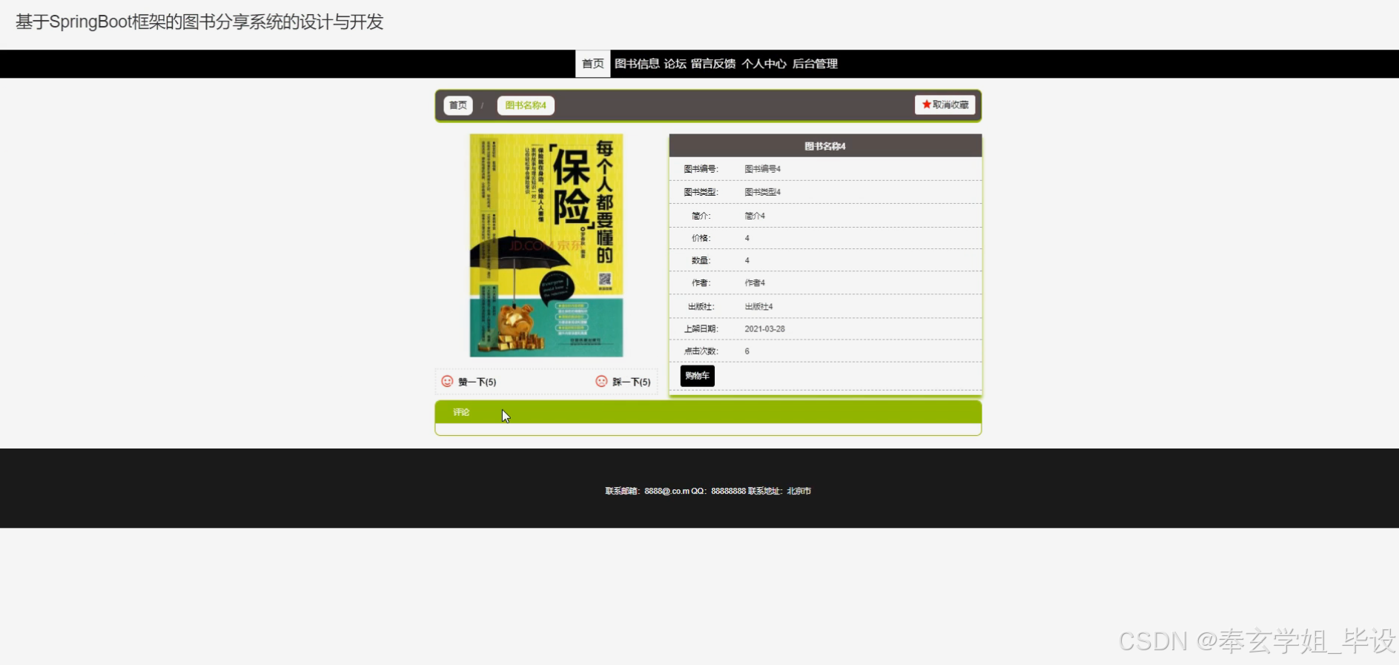Open the 评论 comments tab
Viewport: 1399px width, 665px height.
coord(461,412)
